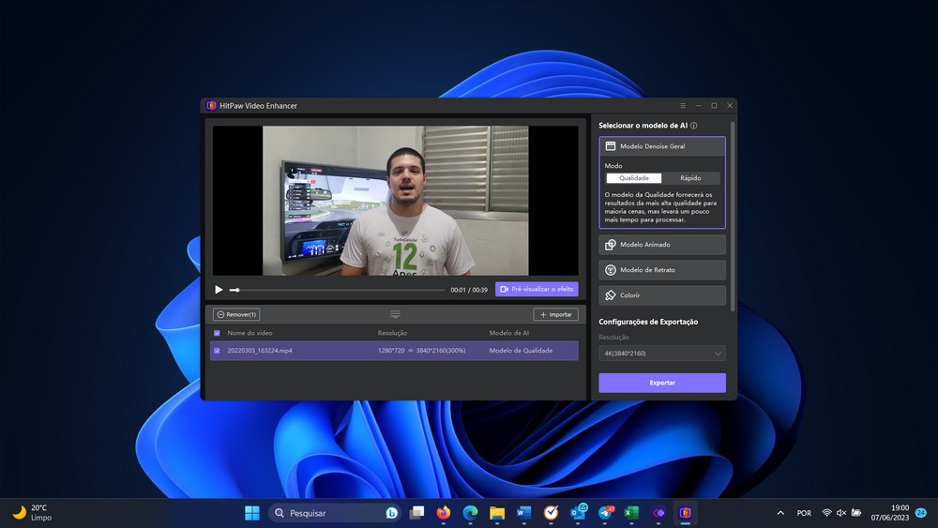The image size is (938, 528).
Task: Select the Colorir model
Action: click(x=661, y=295)
